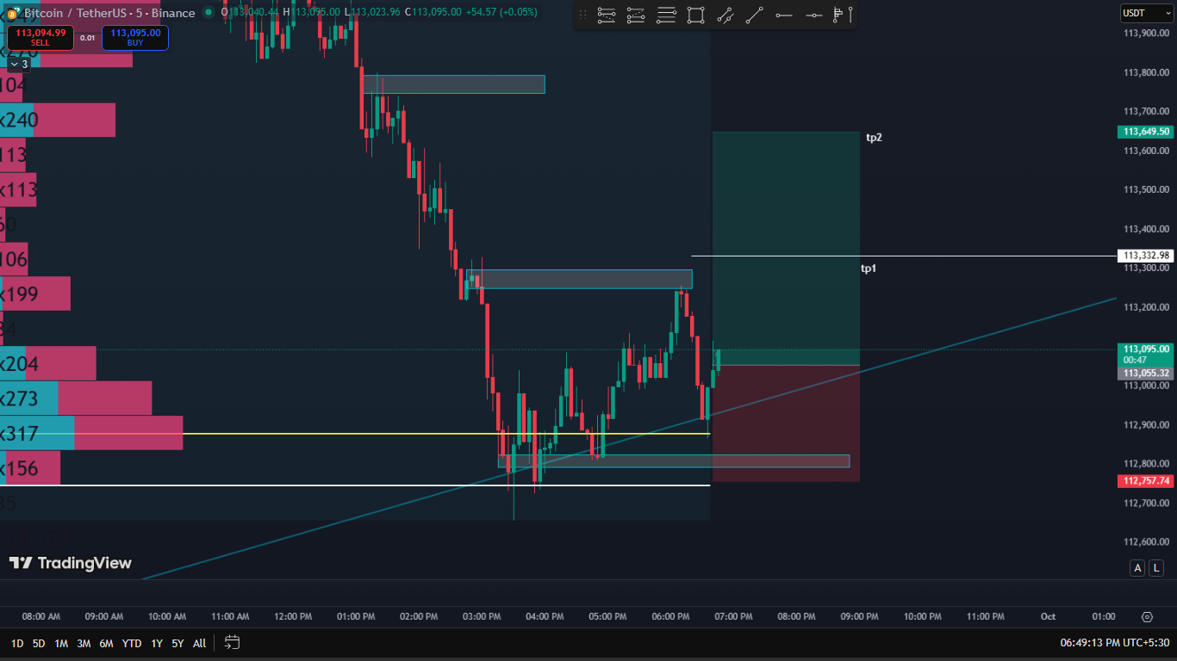Screen dimensions: 1177x661
Task: Select the vertical line tool
Action: click(x=851, y=15)
